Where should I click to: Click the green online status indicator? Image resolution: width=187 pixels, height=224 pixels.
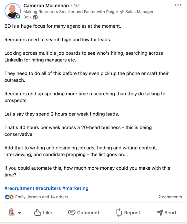(x=18, y=16)
